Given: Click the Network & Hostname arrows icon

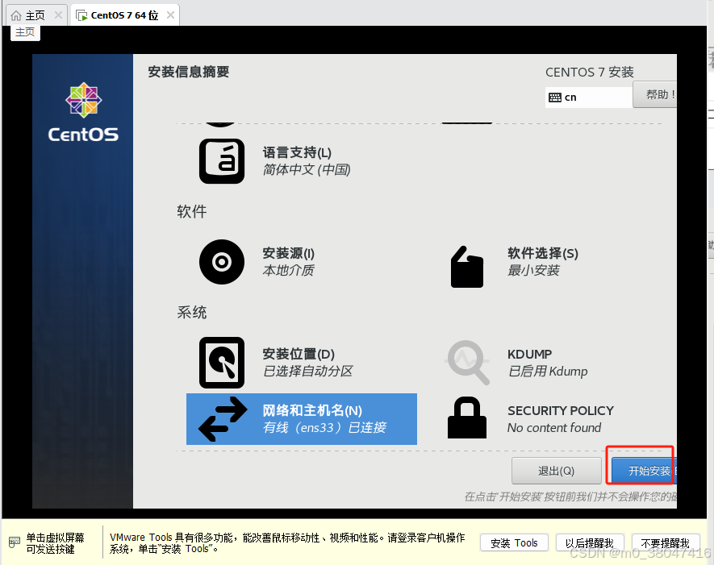Looking at the screenshot, I should (223, 419).
